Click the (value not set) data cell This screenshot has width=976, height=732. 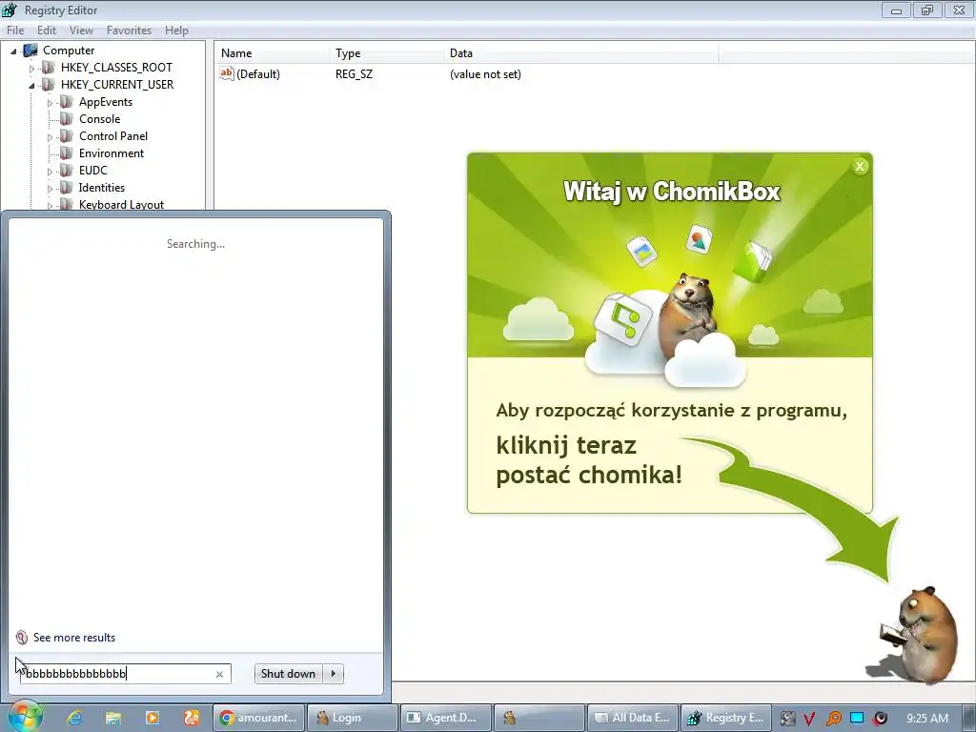485,74
